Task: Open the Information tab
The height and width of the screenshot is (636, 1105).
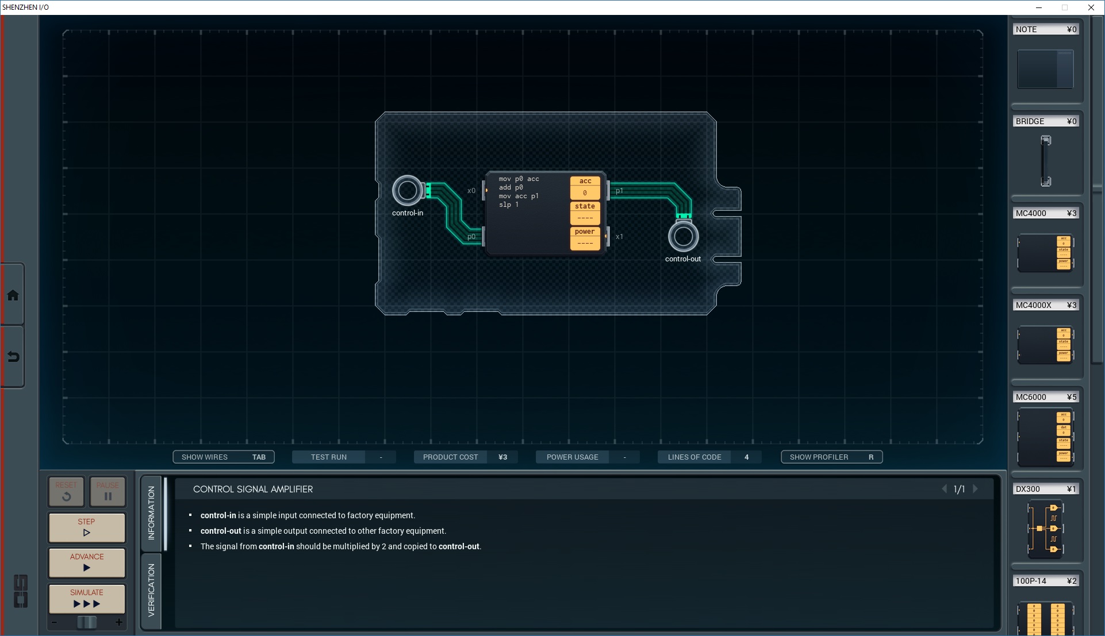Action: coord(151,512)
